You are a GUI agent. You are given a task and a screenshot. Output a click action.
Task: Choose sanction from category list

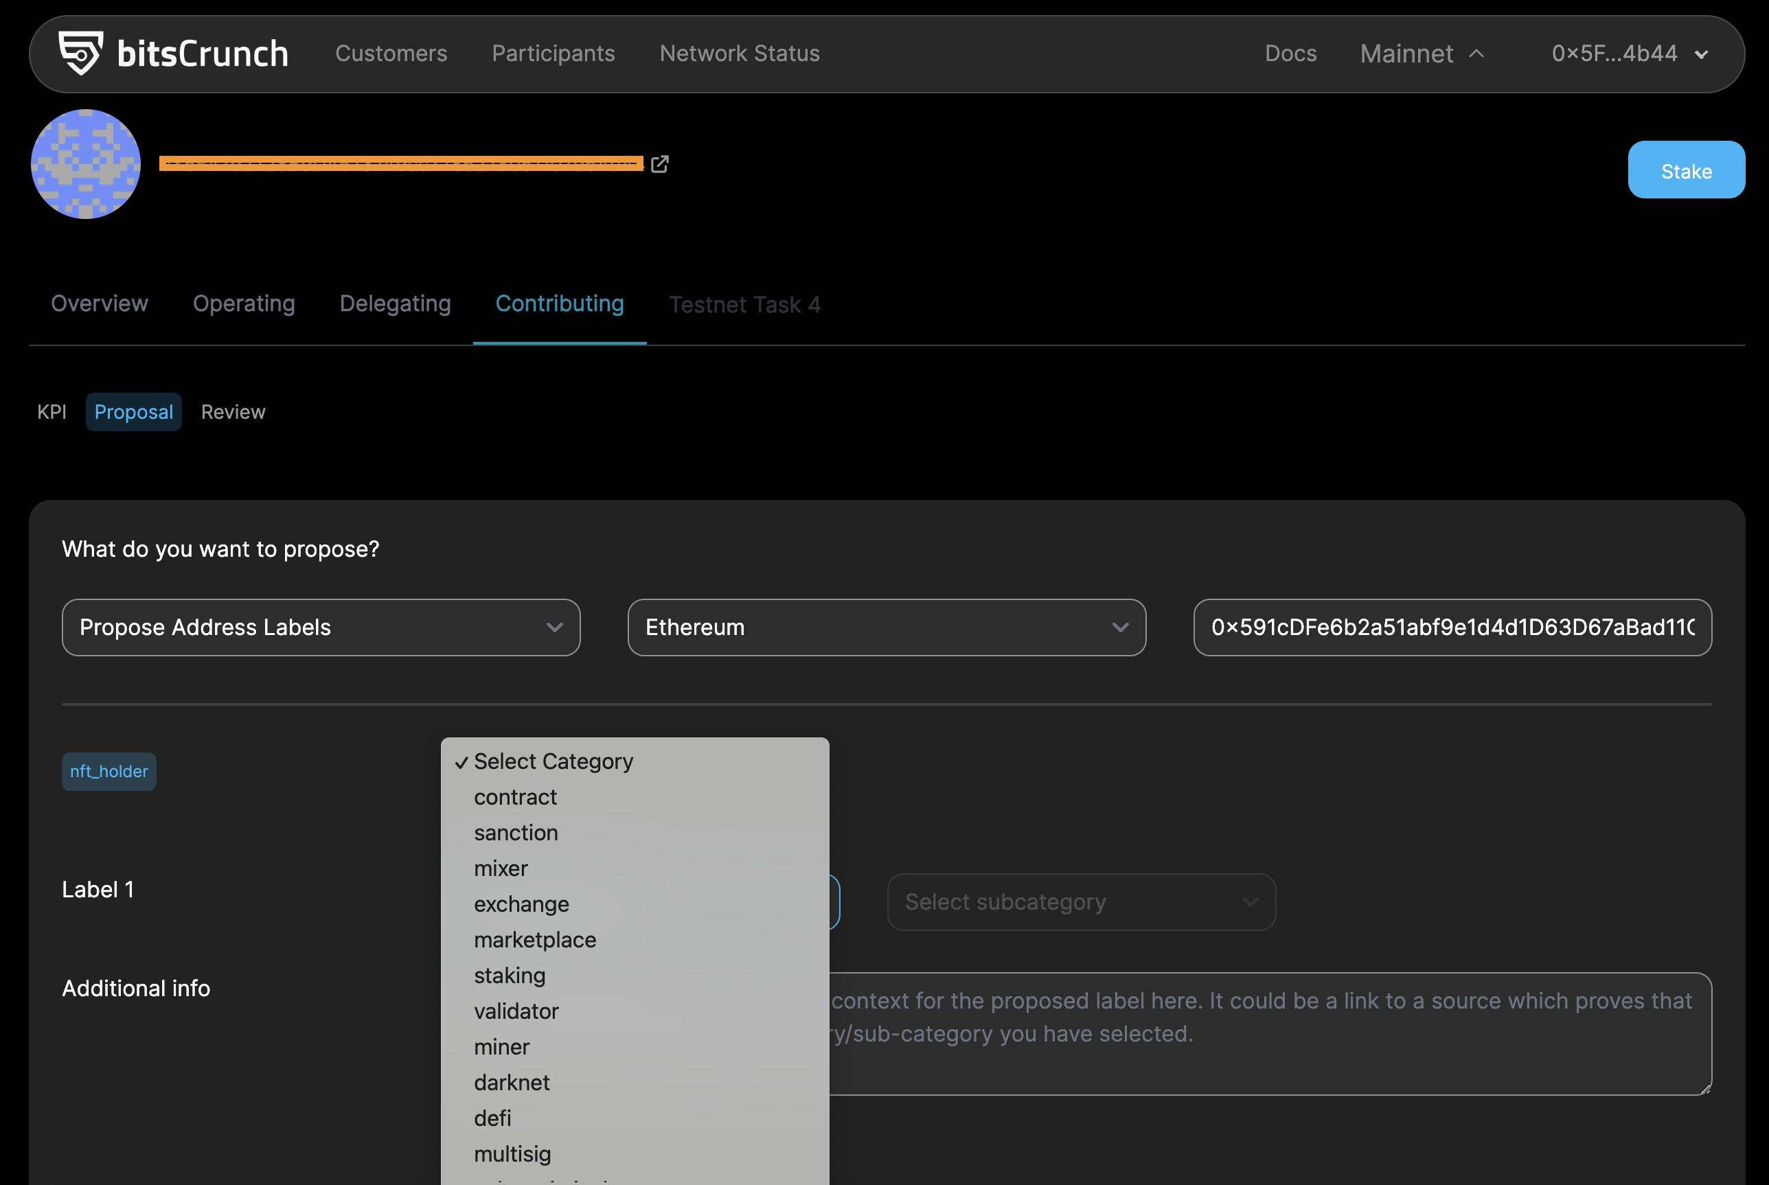tap(635, 833)
